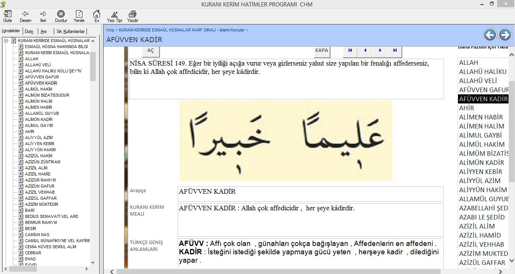Click the blue circular back arrow
This screenshot has width=515, height=274.
click(490, 34)
